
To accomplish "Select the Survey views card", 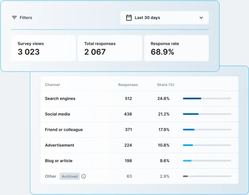I will pos(43,48).
